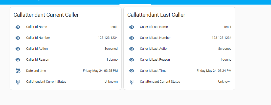Click the Screened value under Last Caller

tap(225, 49)
